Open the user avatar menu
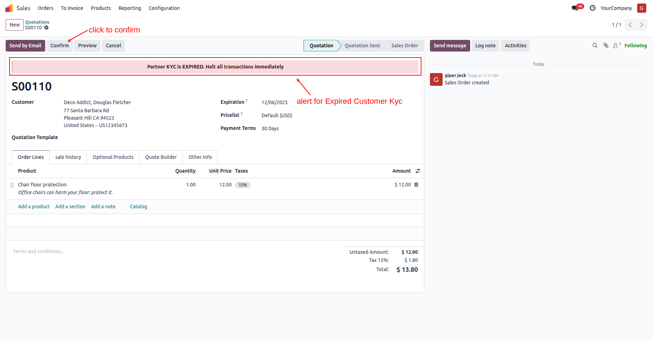This screenshot has height=341, width=653. click(642, 8)
